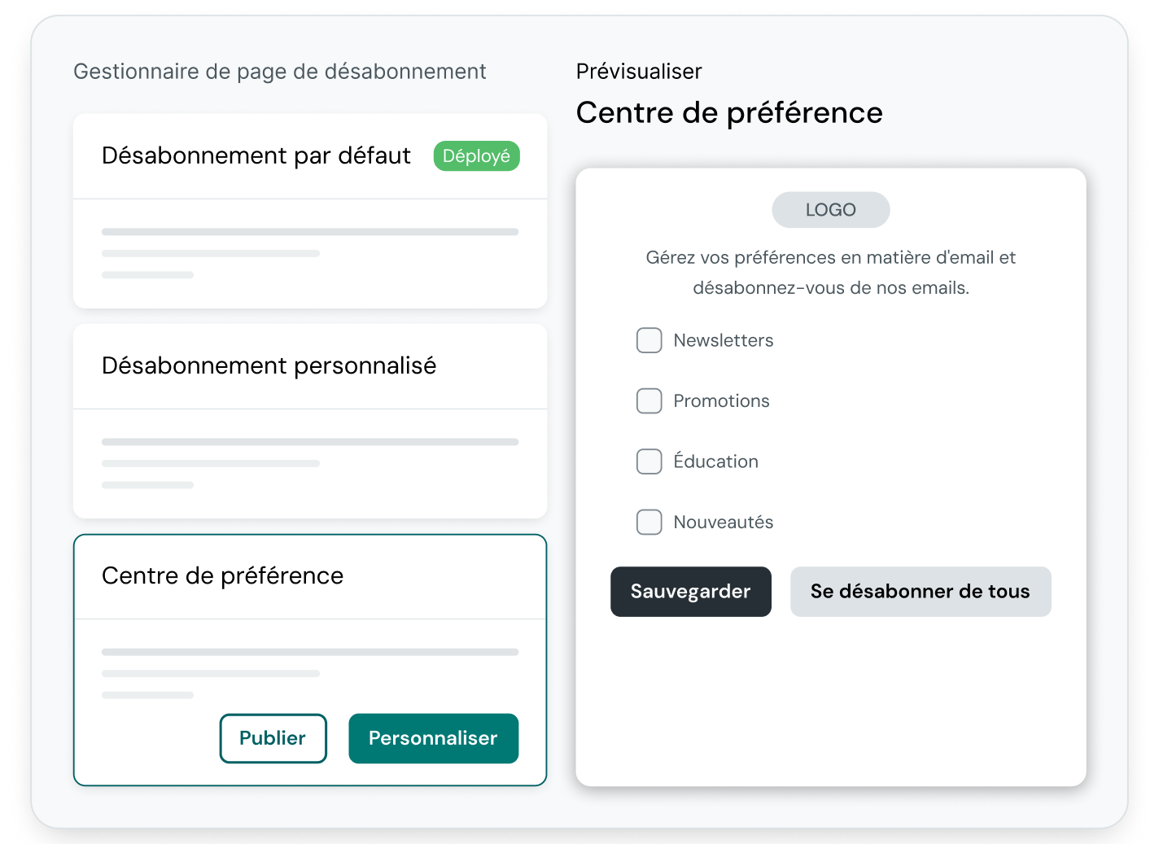The image size is (1159, 844).
Task: Select the Désabonnement par défaut card
Action: coord(310,210)
